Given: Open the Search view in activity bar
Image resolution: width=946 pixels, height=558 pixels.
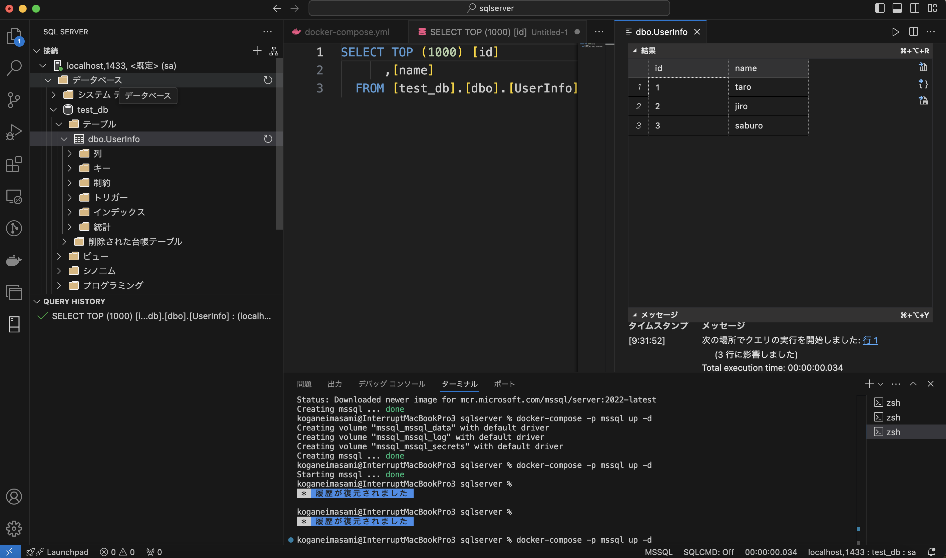Looking at the screenshot, I should (14, 68).
